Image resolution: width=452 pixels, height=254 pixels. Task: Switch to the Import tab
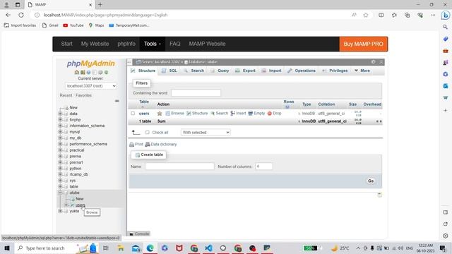(271, 71)
